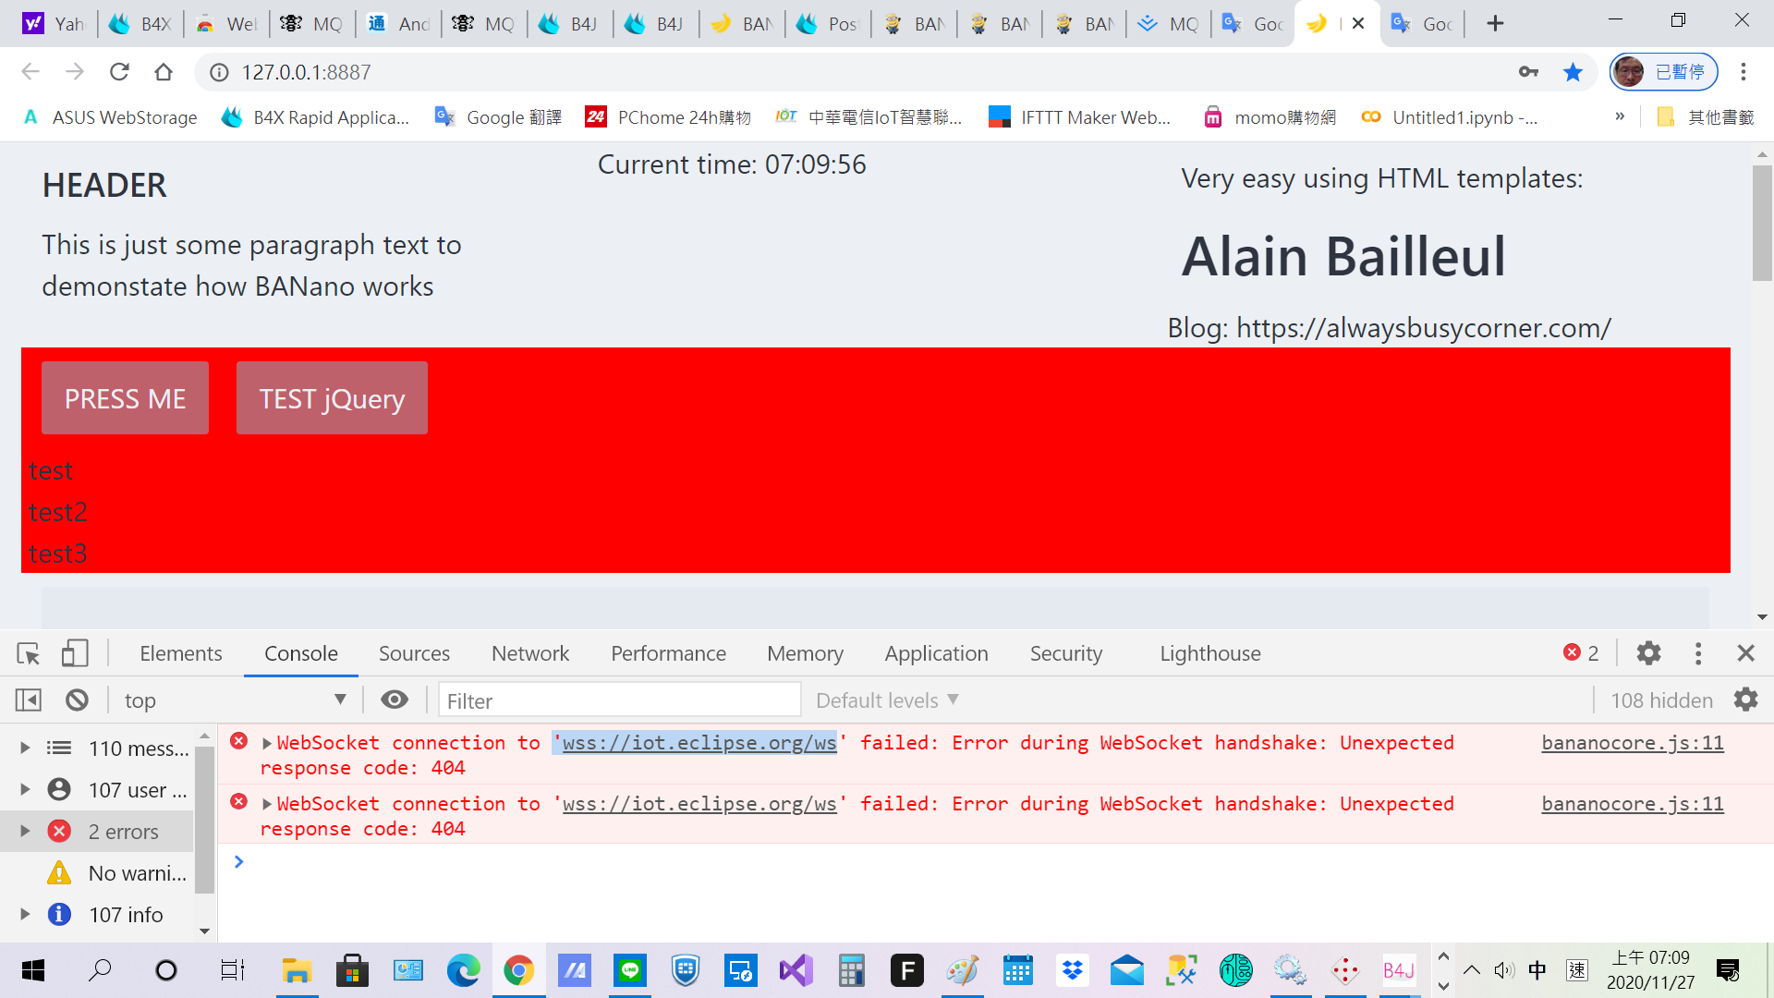1774x998 pixels.
Task: Open the DevTools three-dot menu
Action: [1698, 654]
